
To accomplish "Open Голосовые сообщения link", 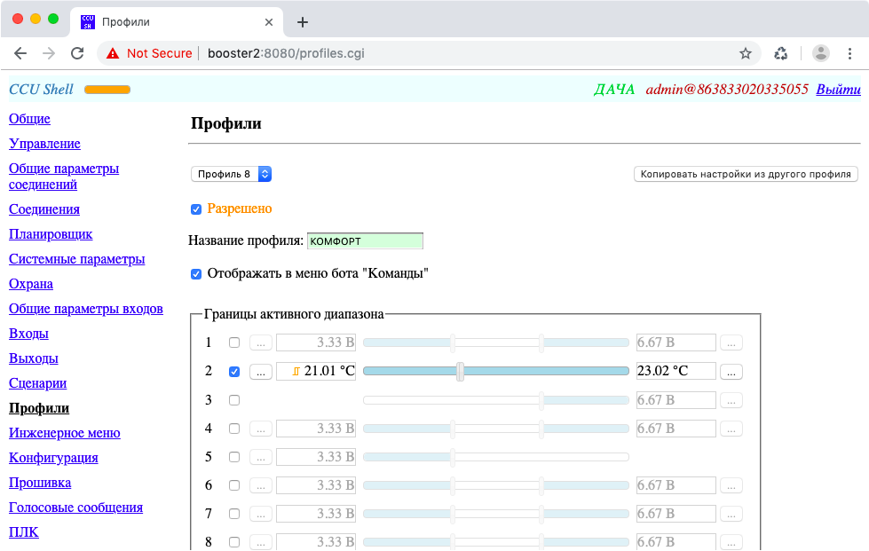I will [x=76, y=508].
